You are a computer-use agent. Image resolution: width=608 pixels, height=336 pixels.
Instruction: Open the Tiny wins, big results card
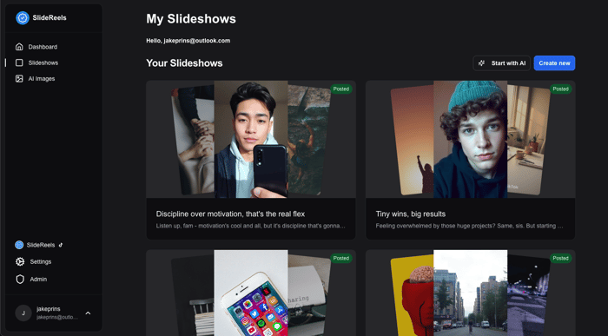pyautogui.click(x=471, y=160)
